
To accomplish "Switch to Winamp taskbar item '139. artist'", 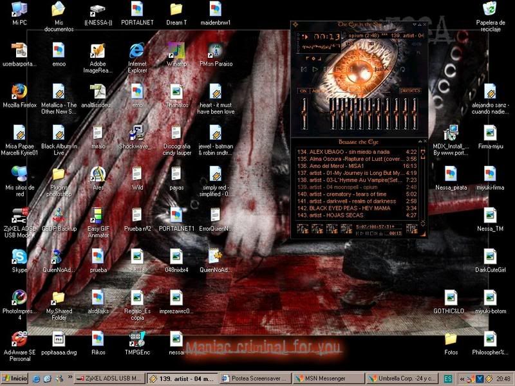I will point(182,379).
